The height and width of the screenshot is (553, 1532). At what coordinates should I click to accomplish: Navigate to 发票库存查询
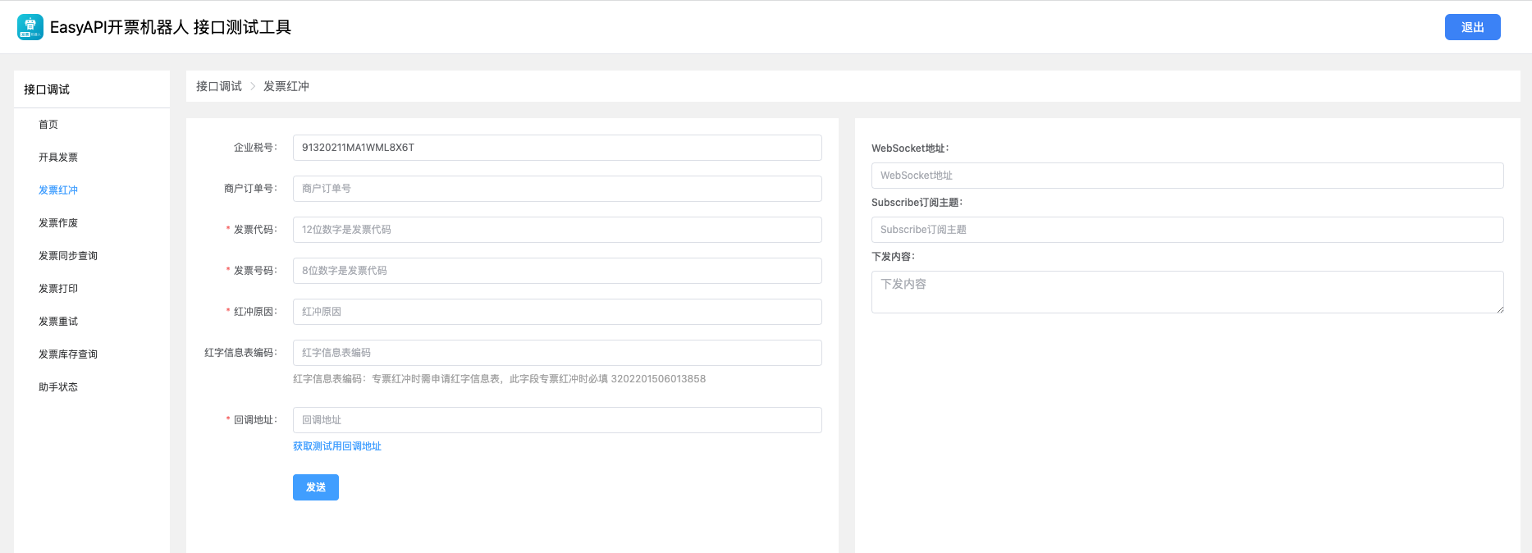[x=68, y=354]
